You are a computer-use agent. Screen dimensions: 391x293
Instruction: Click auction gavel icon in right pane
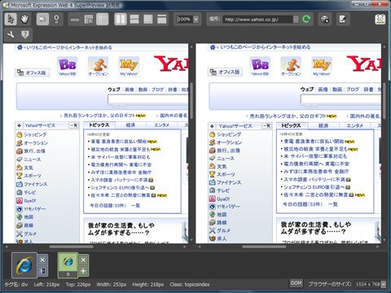tap(291, 67)
